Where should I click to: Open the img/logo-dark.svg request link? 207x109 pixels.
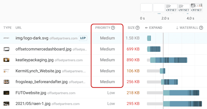[32, 38]
